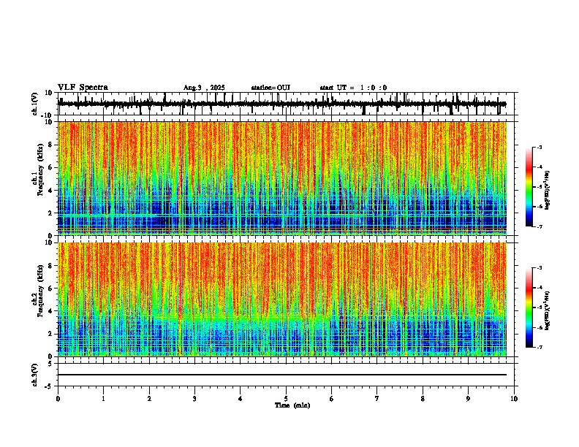Viewport: 579px width, 447px height.
Task: Click the "2" tick on the time axis
Action: pyautogui.click(x=149, y=399)
